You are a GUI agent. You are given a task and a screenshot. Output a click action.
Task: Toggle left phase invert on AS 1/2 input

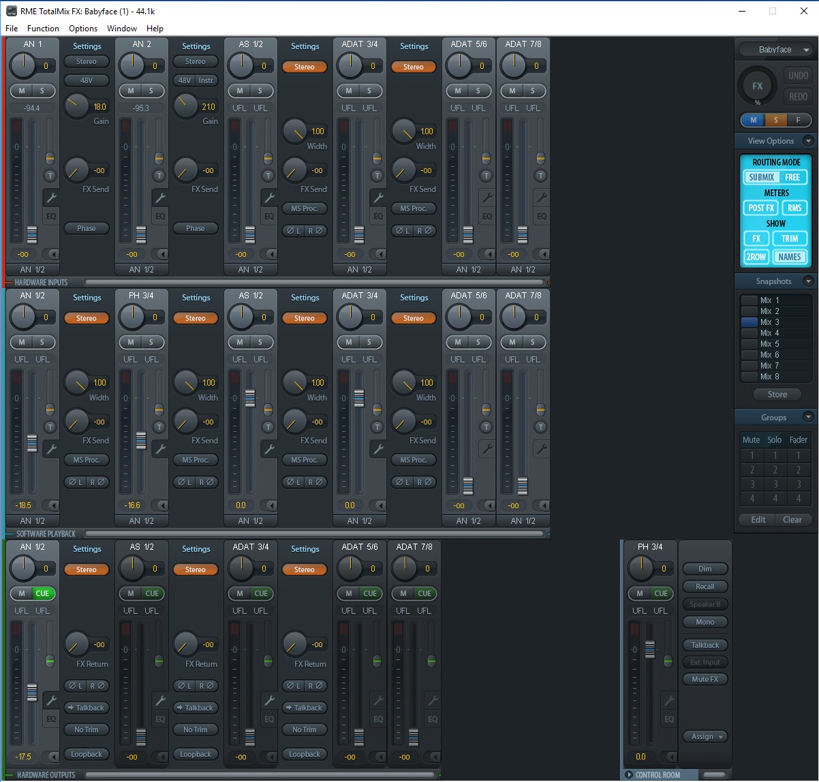(294, 231)
